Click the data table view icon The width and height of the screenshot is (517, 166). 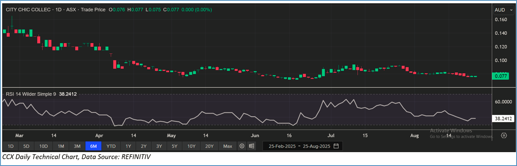pos(251,146)
